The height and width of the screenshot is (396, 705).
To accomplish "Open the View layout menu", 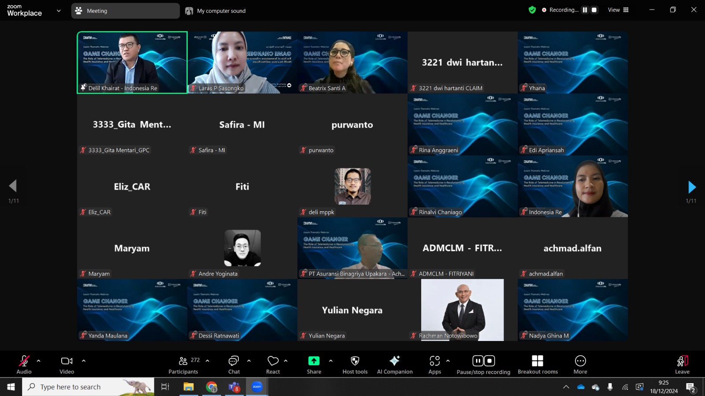I will click(618, 10).
